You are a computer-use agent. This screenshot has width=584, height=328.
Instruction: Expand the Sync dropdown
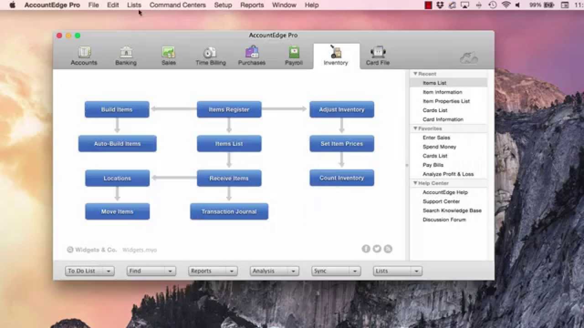(336, 271)
